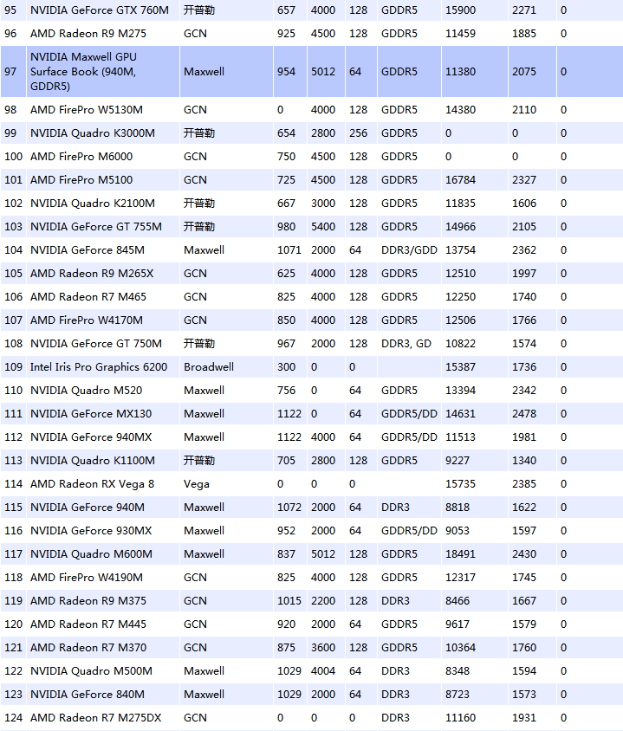Viewport: 623px width, 731px height.
Task: Select Intel Iris Pro Graphics 6200 entry
Action: [x=99, y=367]
